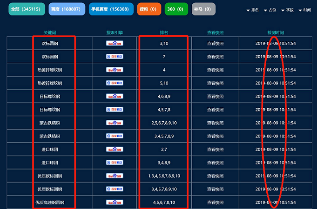Click keyword 日标螺纹钢 in the rank 4,6,8,9 row
The image size is (317, 209).
pyautogui.click(x=50, y=97)
